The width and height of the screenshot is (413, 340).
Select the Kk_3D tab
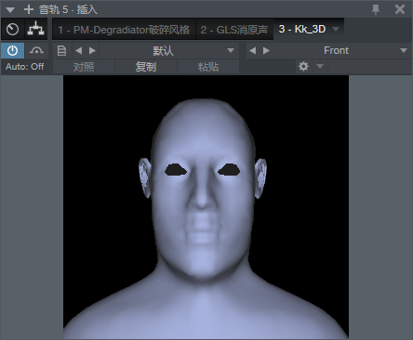tap(302, 29)
